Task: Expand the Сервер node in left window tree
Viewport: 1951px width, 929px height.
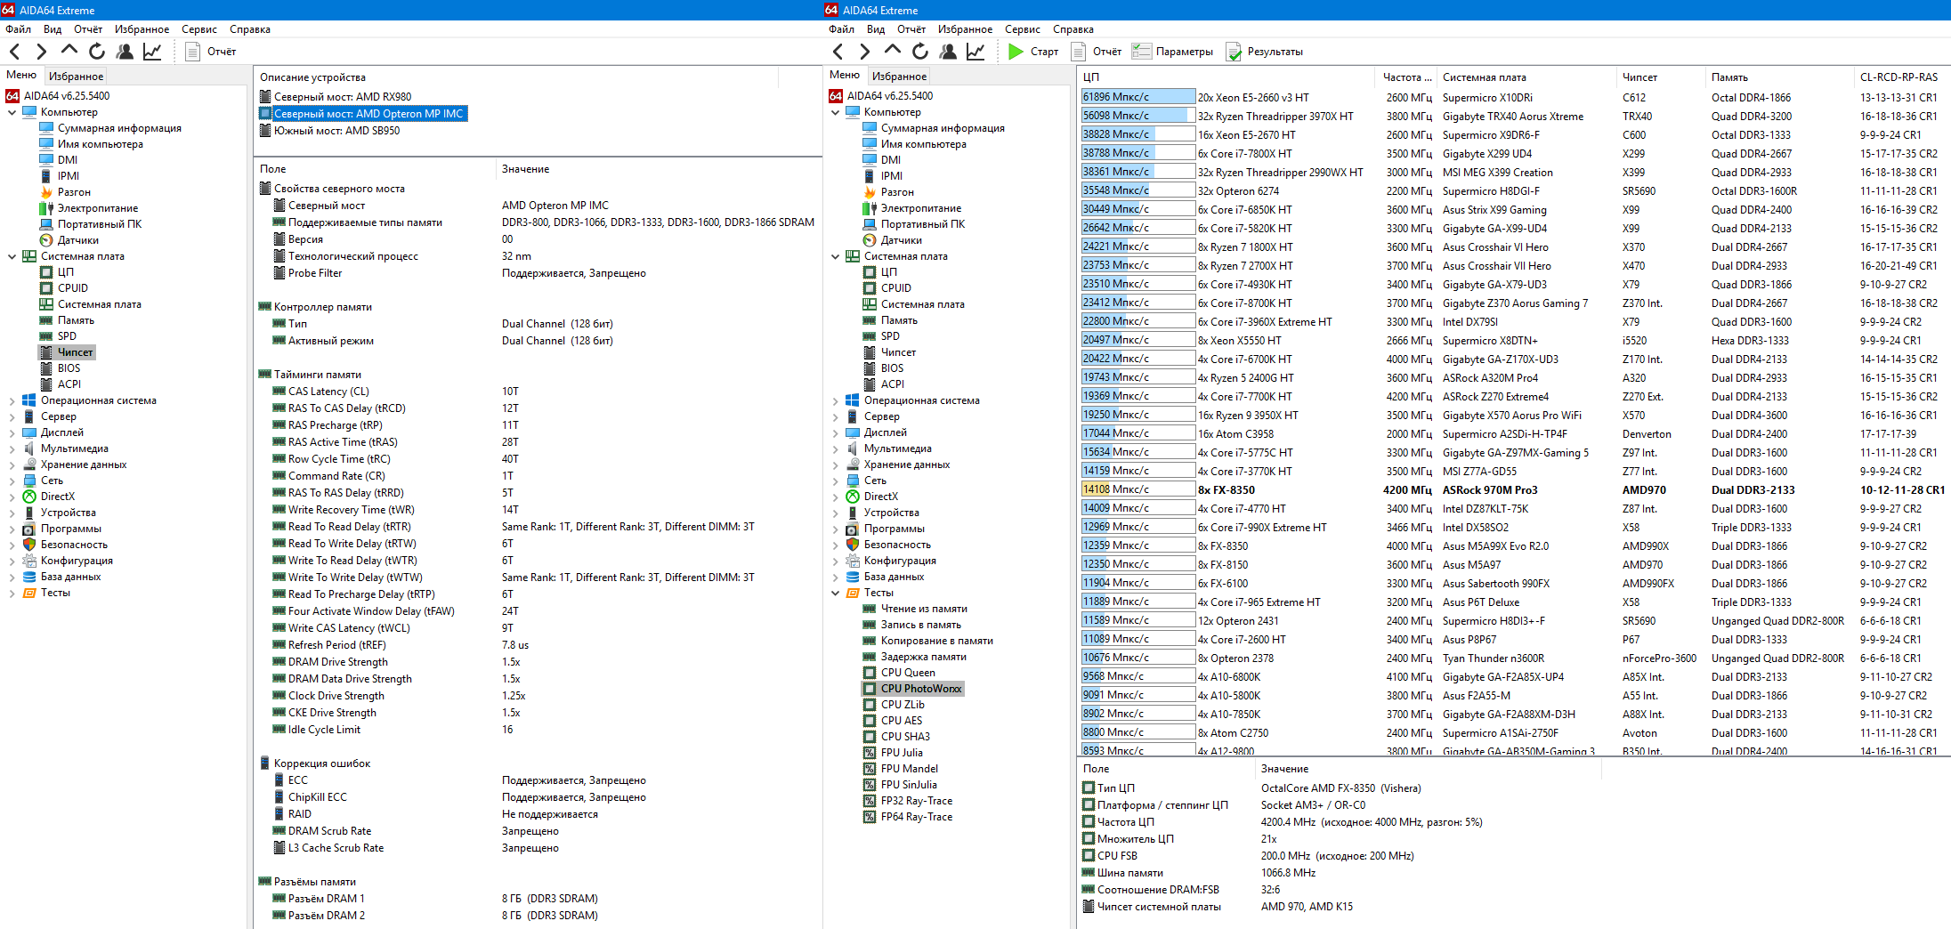Action: (x=12, y=416)
